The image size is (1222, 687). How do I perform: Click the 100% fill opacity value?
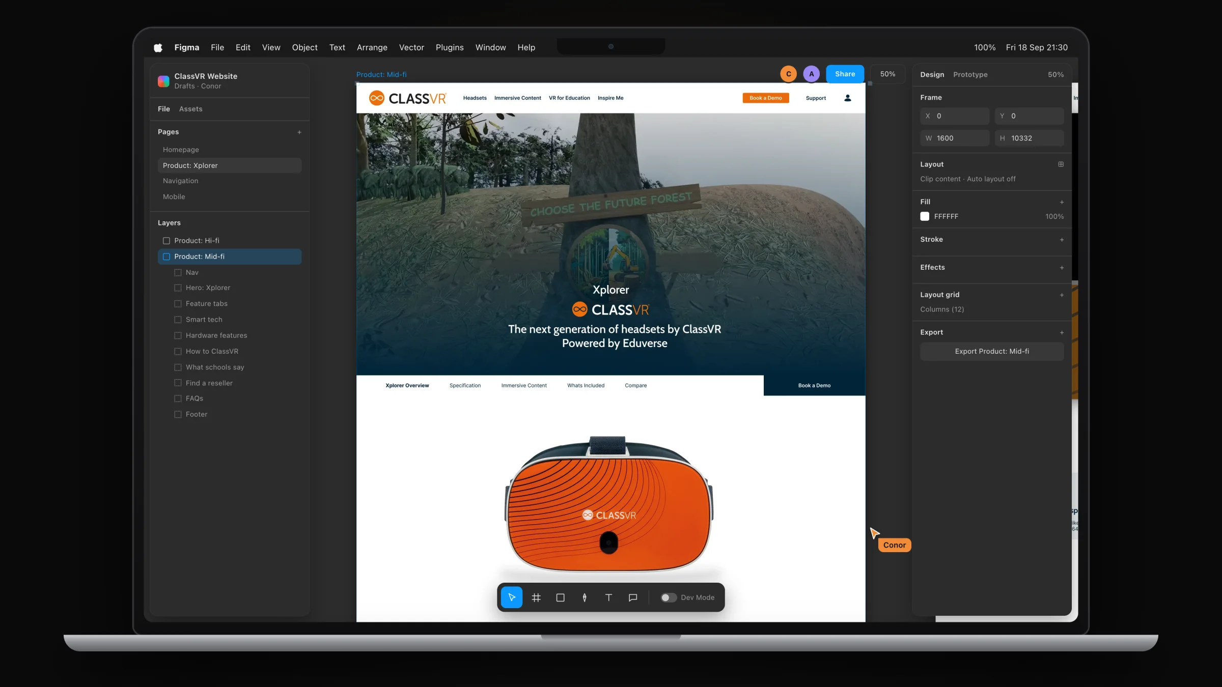point(1054,216)
